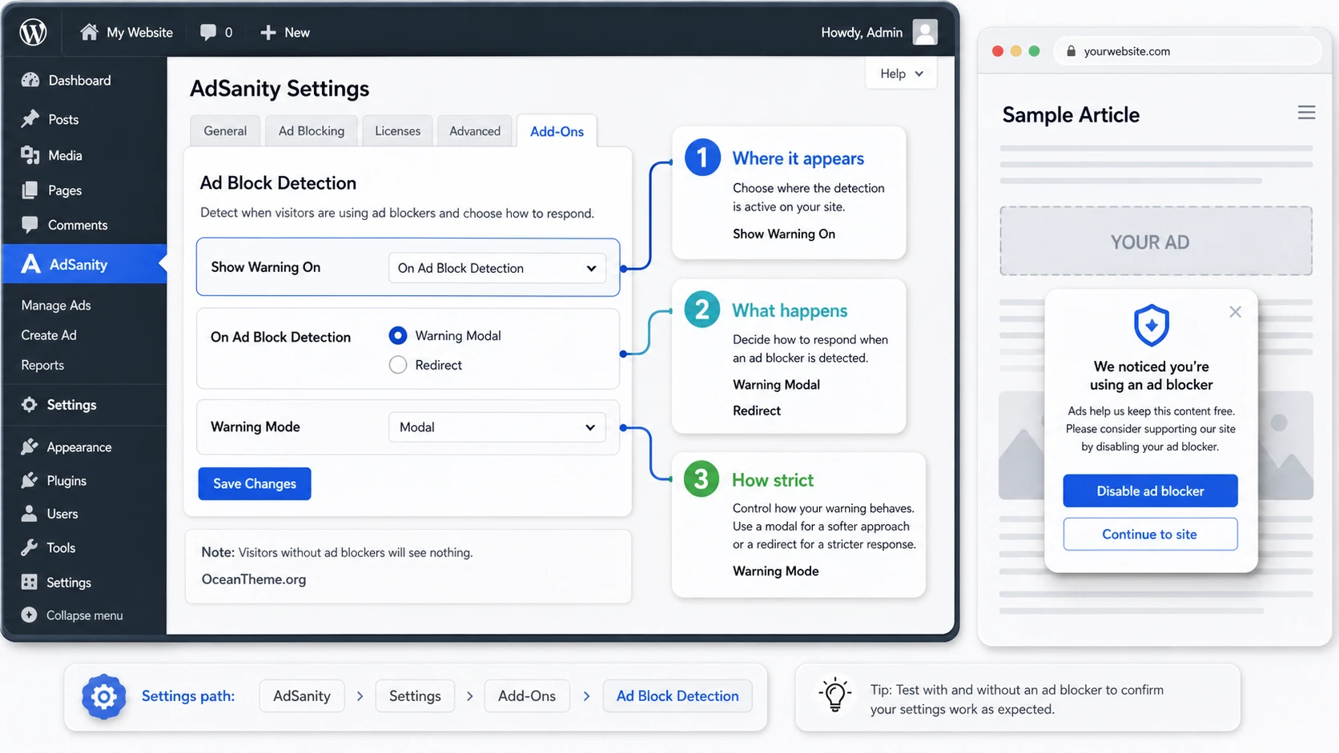Open Create Ad submenu item
1339x753 pixels.
(x=49, y=335)
